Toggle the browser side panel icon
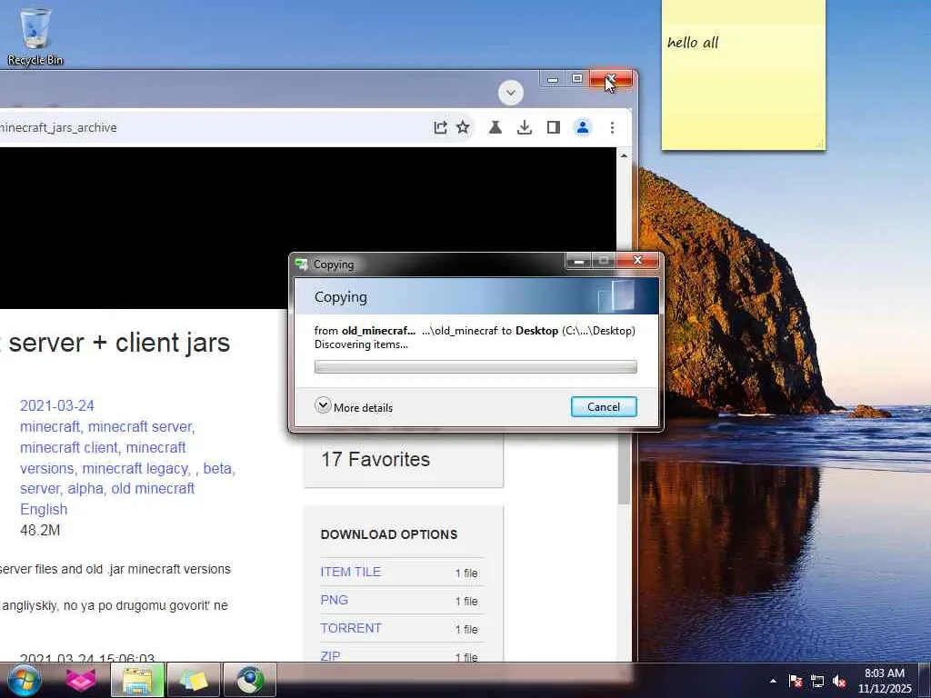The image size is (931, 698). point(554,127)
